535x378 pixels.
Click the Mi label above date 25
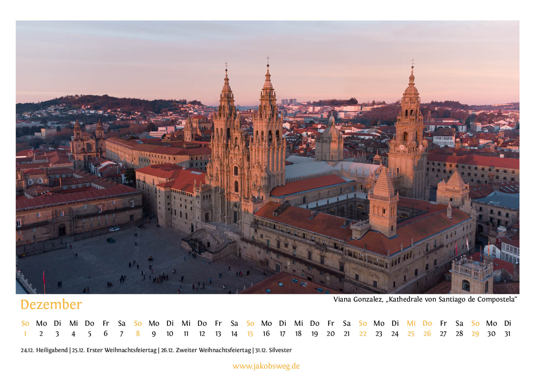[x=411, y=323]
